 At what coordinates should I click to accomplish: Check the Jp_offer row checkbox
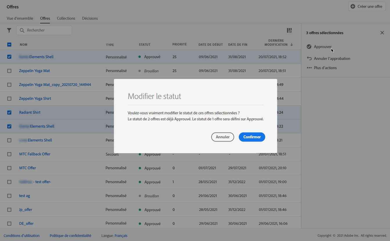(9, 210)
